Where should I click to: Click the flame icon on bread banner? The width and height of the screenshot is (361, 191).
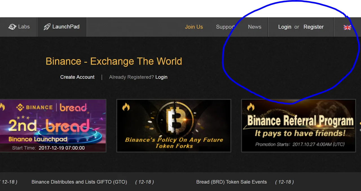pos(2,107)
